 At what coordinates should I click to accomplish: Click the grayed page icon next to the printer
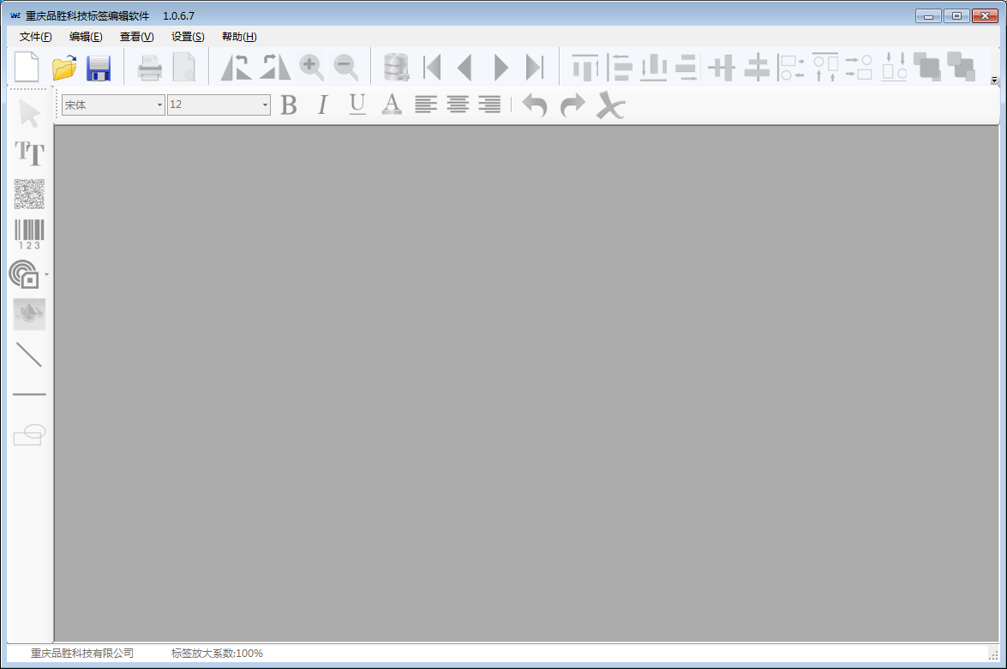[183, 68]
